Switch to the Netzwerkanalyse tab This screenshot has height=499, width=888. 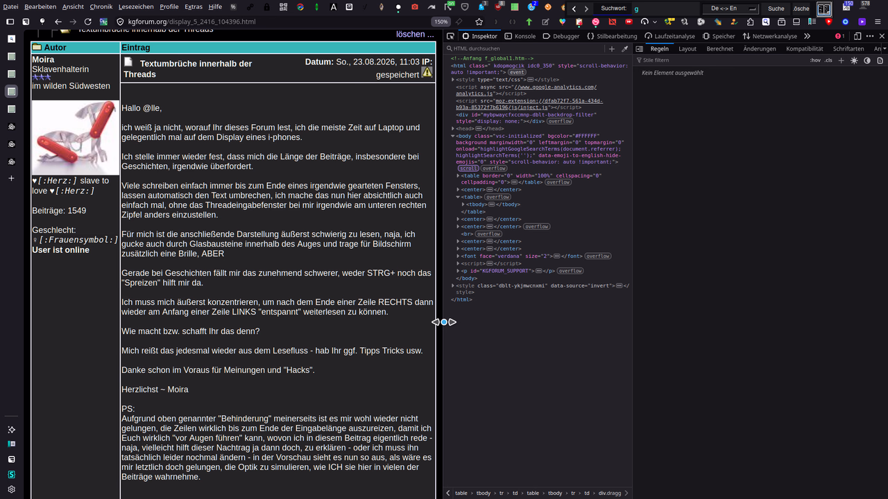[x=769, y=36]
